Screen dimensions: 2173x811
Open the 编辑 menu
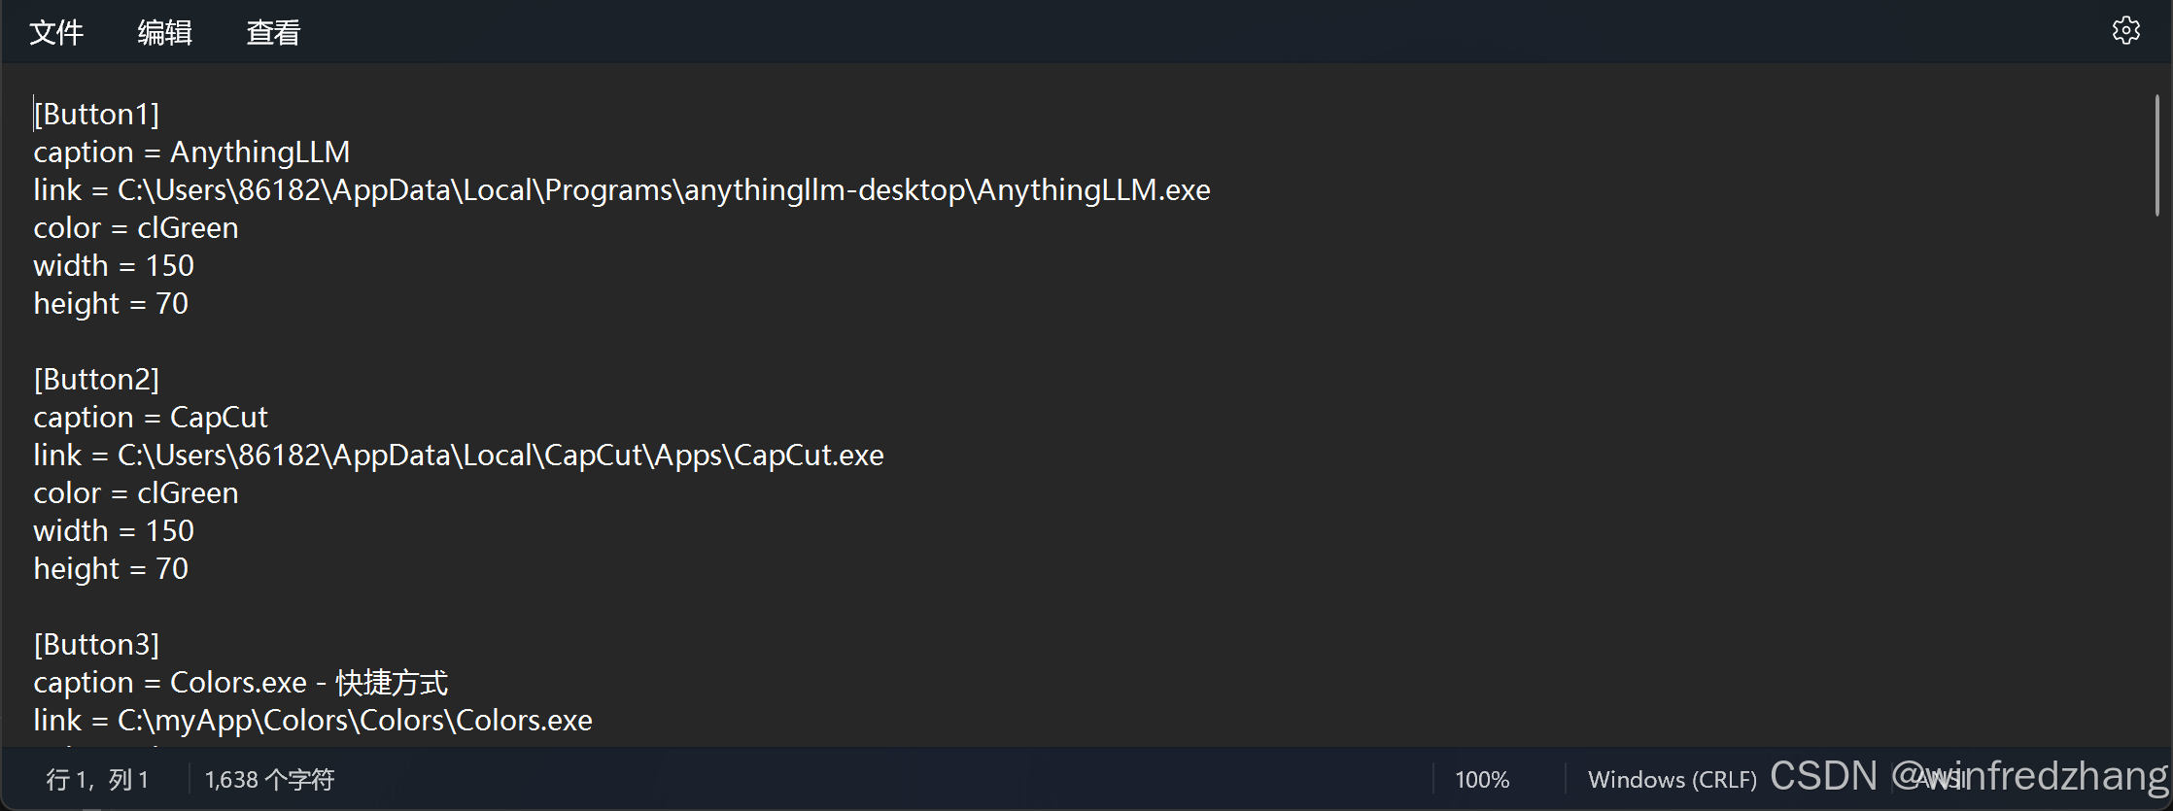164,33
